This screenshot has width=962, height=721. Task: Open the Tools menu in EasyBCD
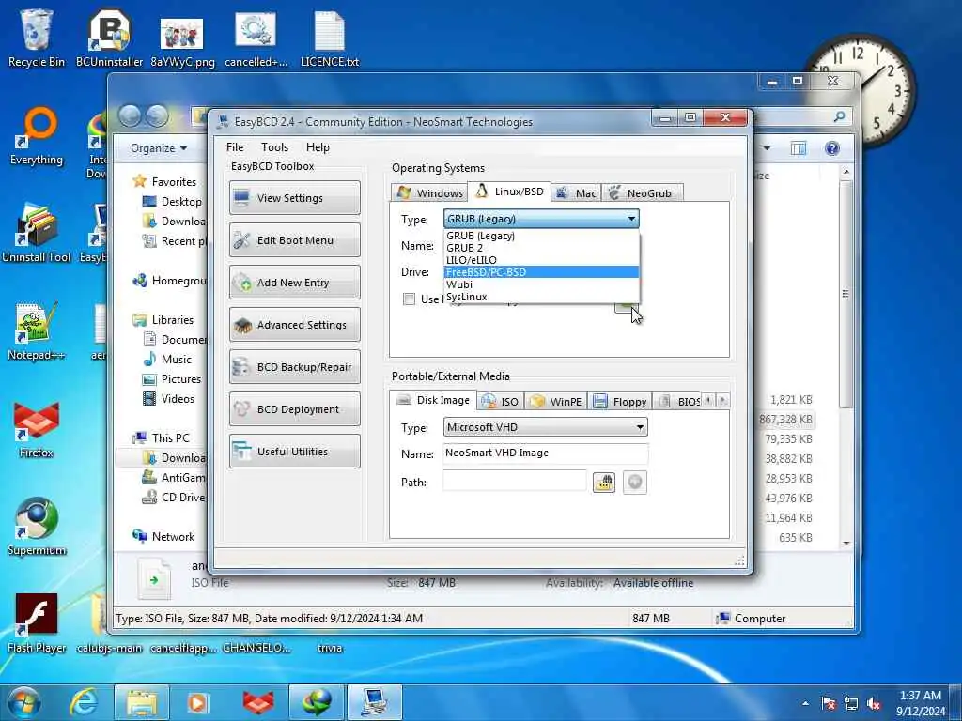coord(274,147)
